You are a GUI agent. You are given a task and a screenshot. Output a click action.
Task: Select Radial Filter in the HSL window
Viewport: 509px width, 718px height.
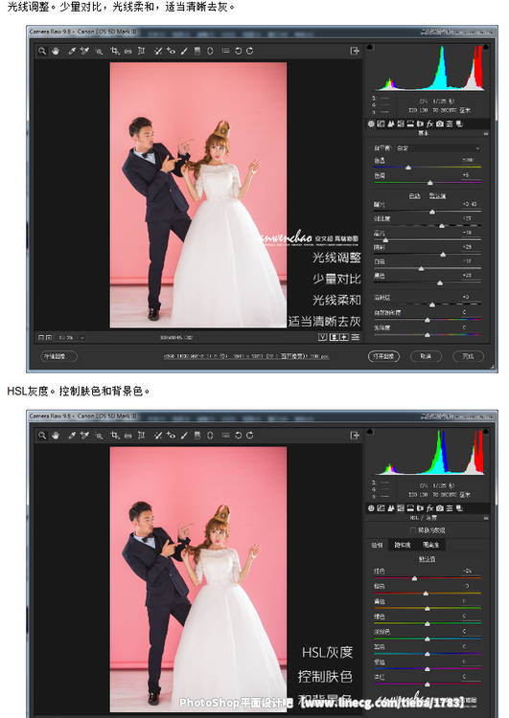pyautogui.click(x=210, y=435)
